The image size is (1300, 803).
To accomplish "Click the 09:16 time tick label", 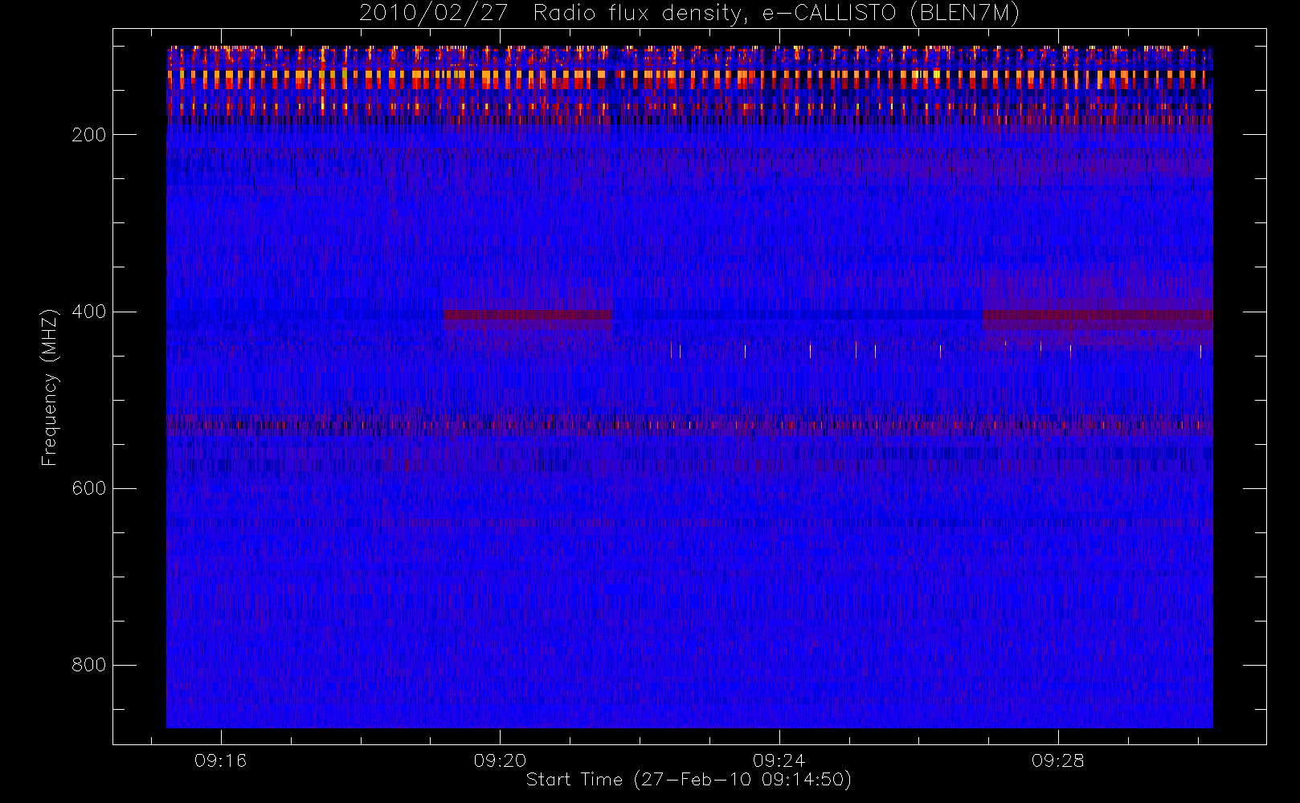I will (x=221, y=760).
